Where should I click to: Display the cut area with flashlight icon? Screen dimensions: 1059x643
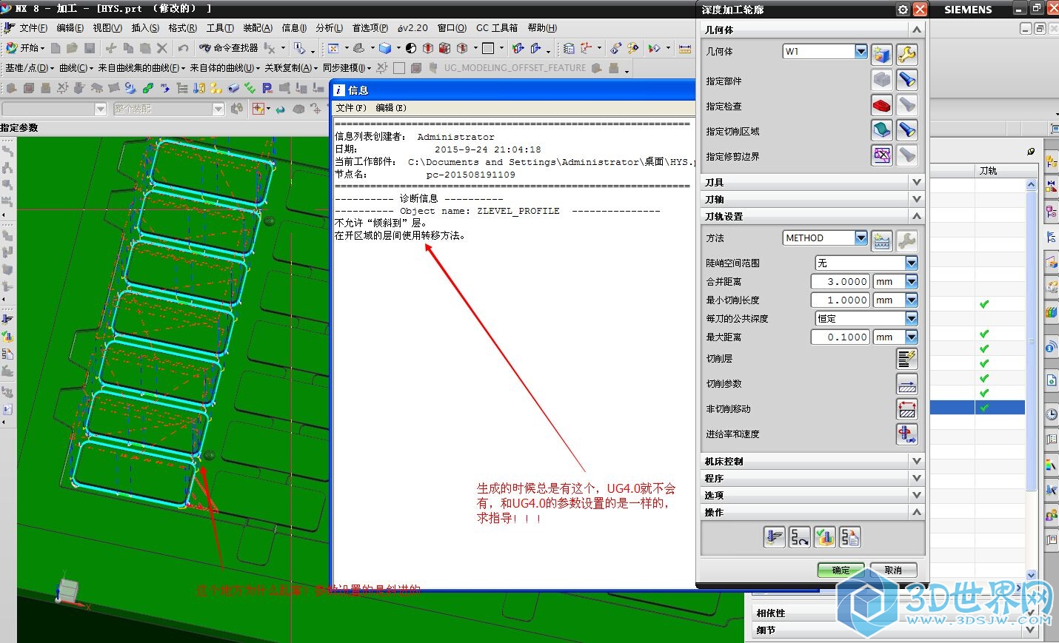(x=907, y=130)
